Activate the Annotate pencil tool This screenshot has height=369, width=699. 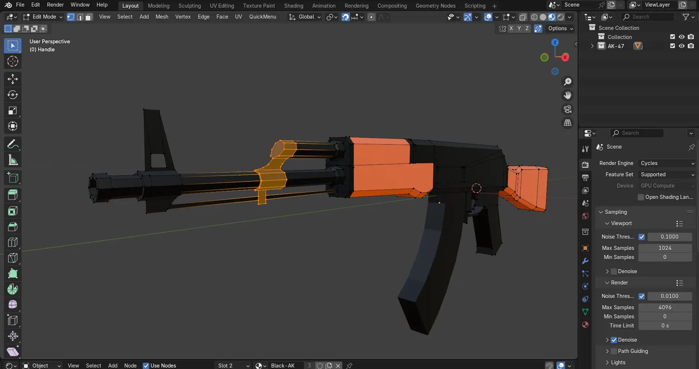point(13,145)
